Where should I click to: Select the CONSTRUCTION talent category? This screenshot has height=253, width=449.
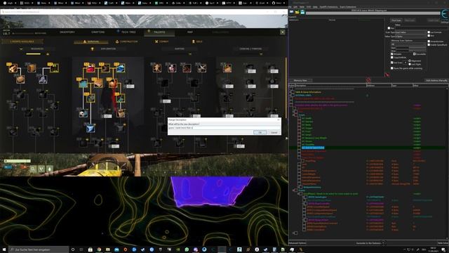(126, 41)
